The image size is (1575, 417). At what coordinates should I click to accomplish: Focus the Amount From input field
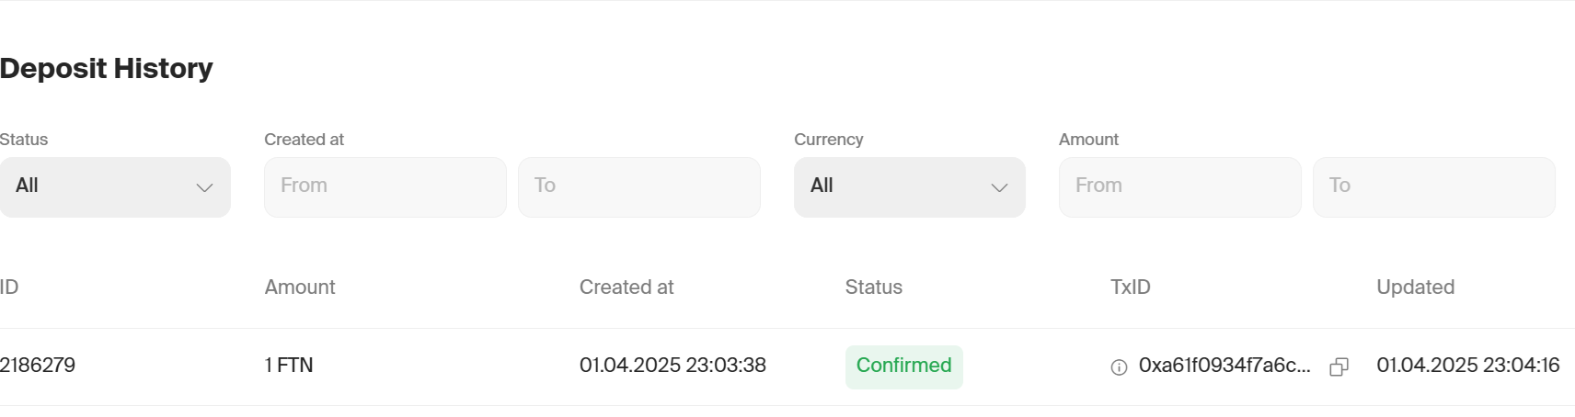(1180, 187)
